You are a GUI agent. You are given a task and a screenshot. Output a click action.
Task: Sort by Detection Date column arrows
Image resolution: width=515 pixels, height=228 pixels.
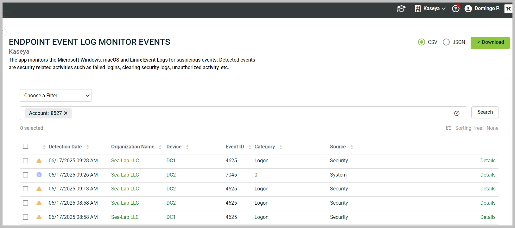point(87,147)
